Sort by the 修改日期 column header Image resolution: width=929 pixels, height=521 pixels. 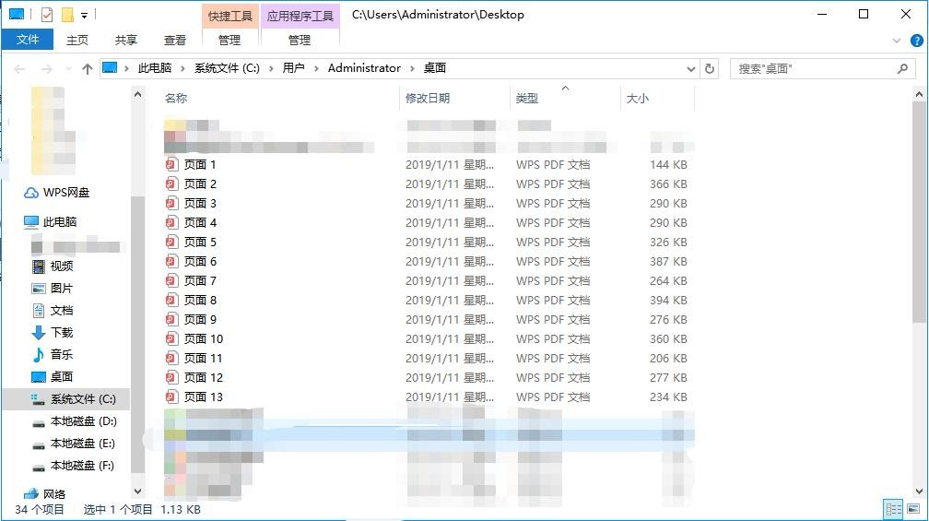point(428,99)
